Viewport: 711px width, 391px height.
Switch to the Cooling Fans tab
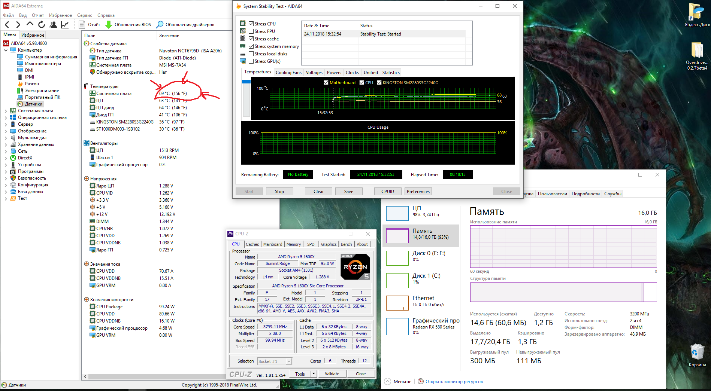tap(288, 73)
